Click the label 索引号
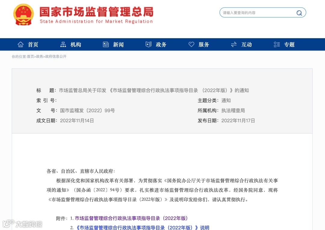This screenshot has width=325, height=230. [46, 101]
